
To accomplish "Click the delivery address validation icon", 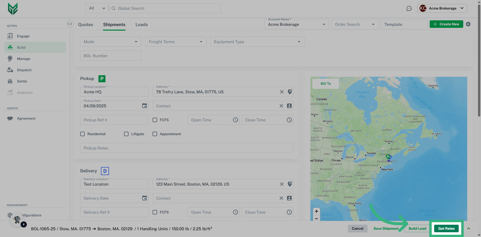I will tap(290, 184).
